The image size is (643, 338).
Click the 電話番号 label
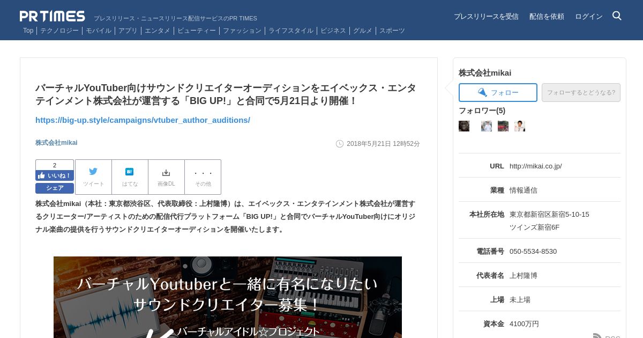click(x=490, y=251)
